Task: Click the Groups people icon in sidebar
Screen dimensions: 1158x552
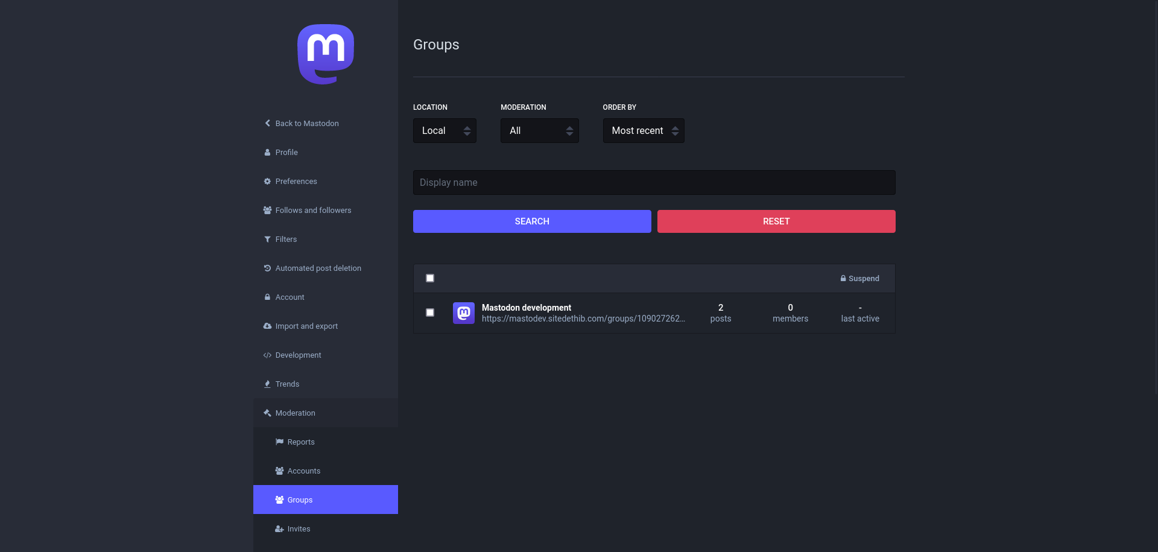Action: pyautogui.click(x=279, y=500)
